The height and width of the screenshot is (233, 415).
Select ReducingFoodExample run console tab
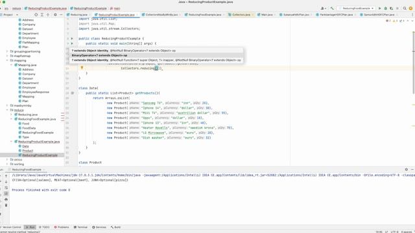point(27,170)
